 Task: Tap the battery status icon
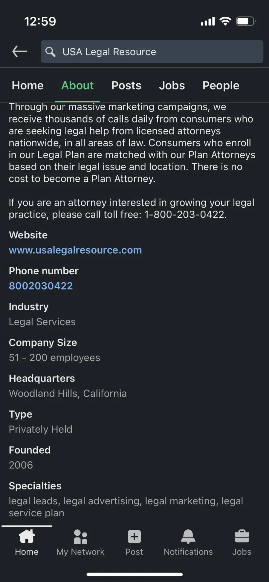pyautogui.click(x=246, y=21)
